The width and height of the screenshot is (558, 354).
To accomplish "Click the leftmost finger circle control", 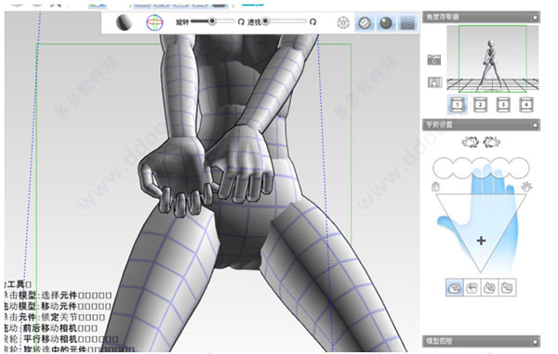I will coord(443,168).
